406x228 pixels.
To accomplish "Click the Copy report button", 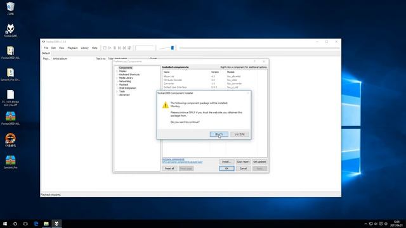I will point(243,161).
